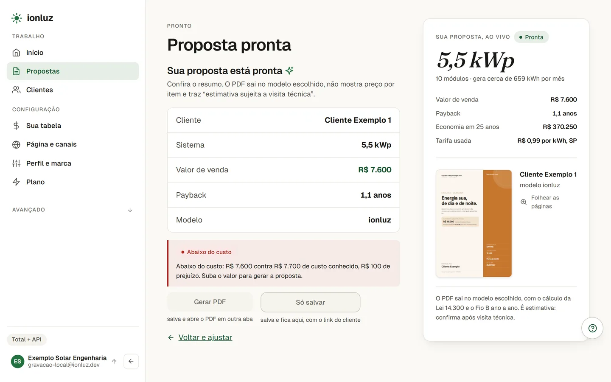
Task: Click the Perfil e marca sliders icon
Action: pos(16,163)
